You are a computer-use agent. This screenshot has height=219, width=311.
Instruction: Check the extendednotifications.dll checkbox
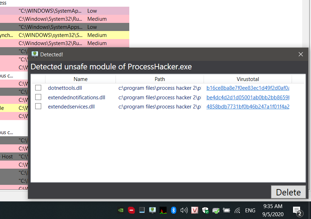38,97
